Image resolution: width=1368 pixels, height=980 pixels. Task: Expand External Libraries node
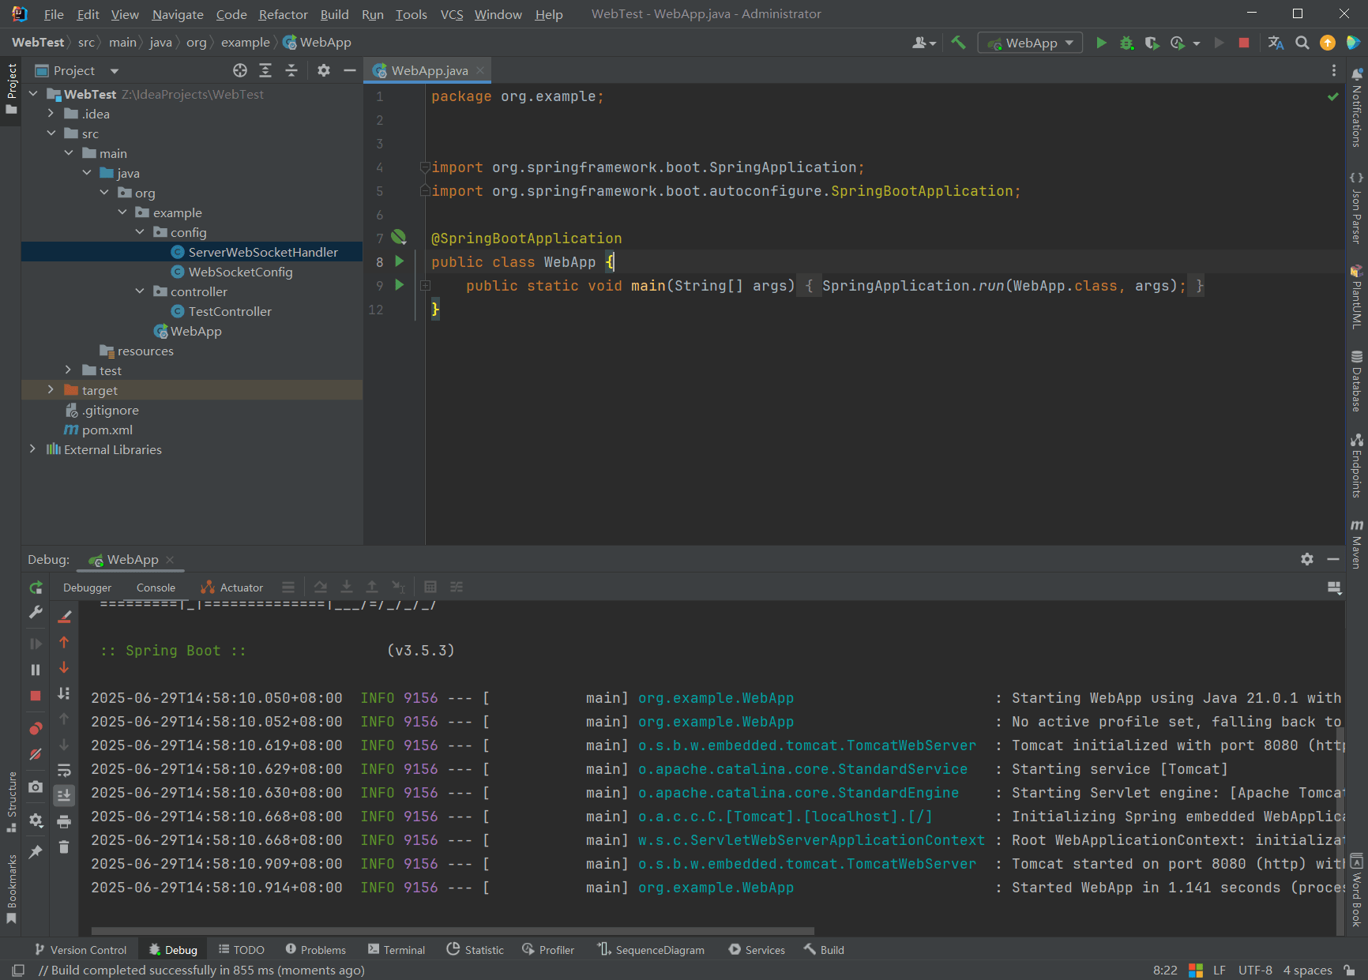pyautogui.click(x=32, y=449)
